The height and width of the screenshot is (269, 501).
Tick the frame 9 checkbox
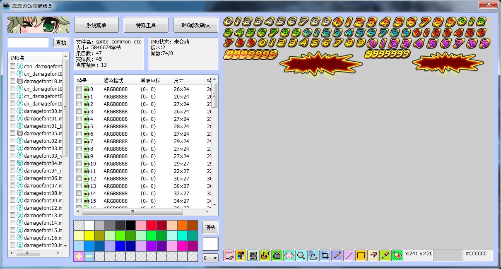tap(79, 156)
